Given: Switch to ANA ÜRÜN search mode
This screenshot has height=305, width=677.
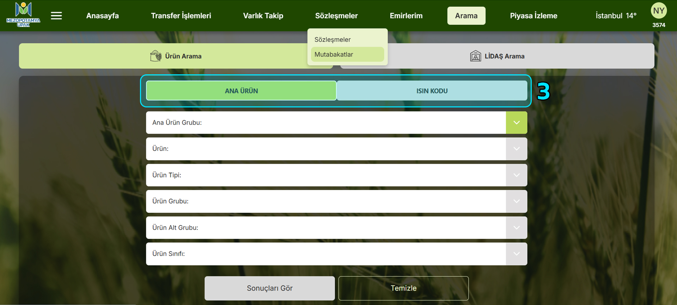Looking at the screenshot, I should [x=241, y=91].
